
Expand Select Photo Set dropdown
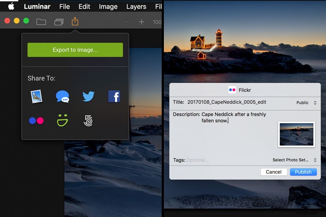[294, 160]
